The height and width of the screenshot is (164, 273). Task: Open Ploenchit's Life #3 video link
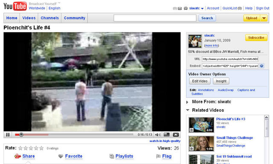click(x=231, y=119)
